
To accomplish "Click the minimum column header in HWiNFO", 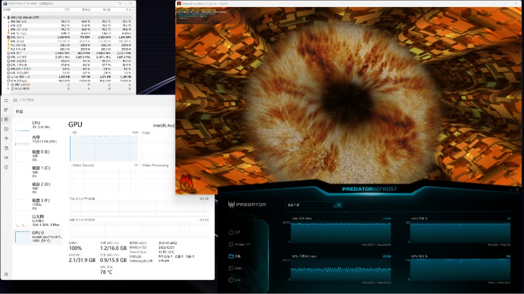I will [x=81, y=10].
